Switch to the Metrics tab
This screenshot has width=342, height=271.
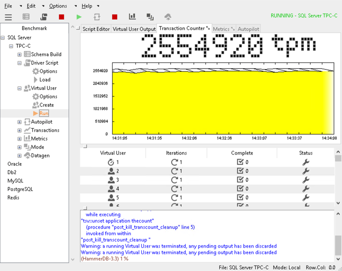tap(223, 29)
